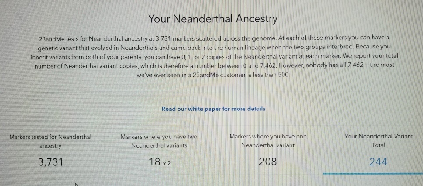Viewport: 423px width, 186px height.
Task: Select the Markers tested for Neanderthal ancestry label
Action: (x=50, y=141)
